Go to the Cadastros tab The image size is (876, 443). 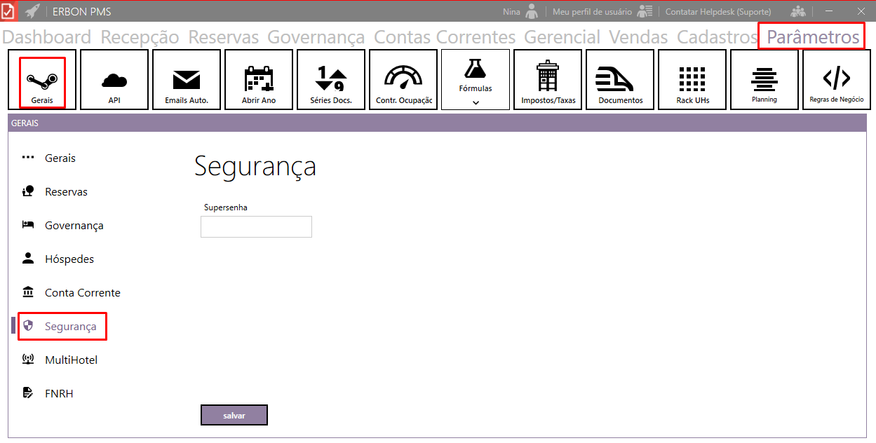717,37
